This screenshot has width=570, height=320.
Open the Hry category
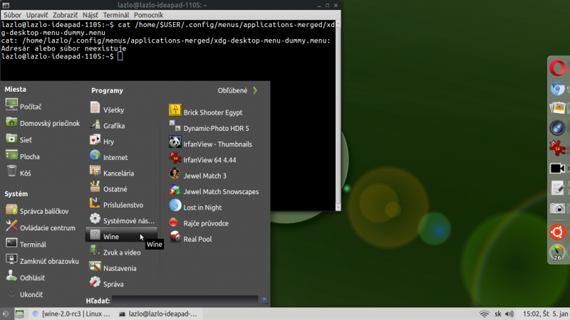(121, 142)
